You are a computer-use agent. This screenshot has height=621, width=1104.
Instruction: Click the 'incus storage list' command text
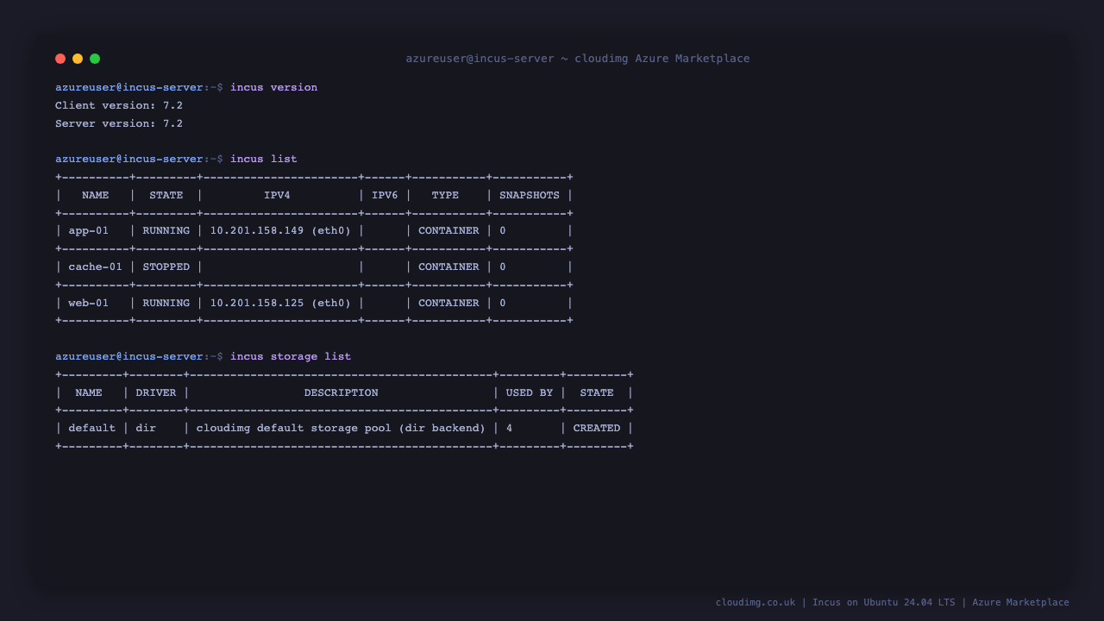point(291,356)
